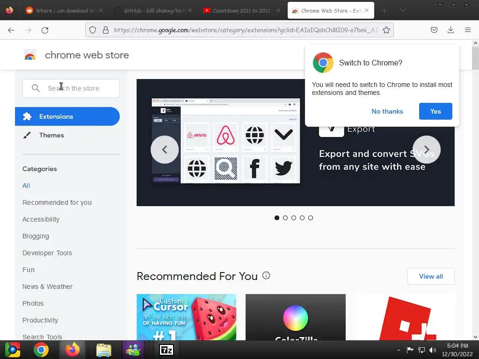Select Themes in the sidebar

point(51,135)
